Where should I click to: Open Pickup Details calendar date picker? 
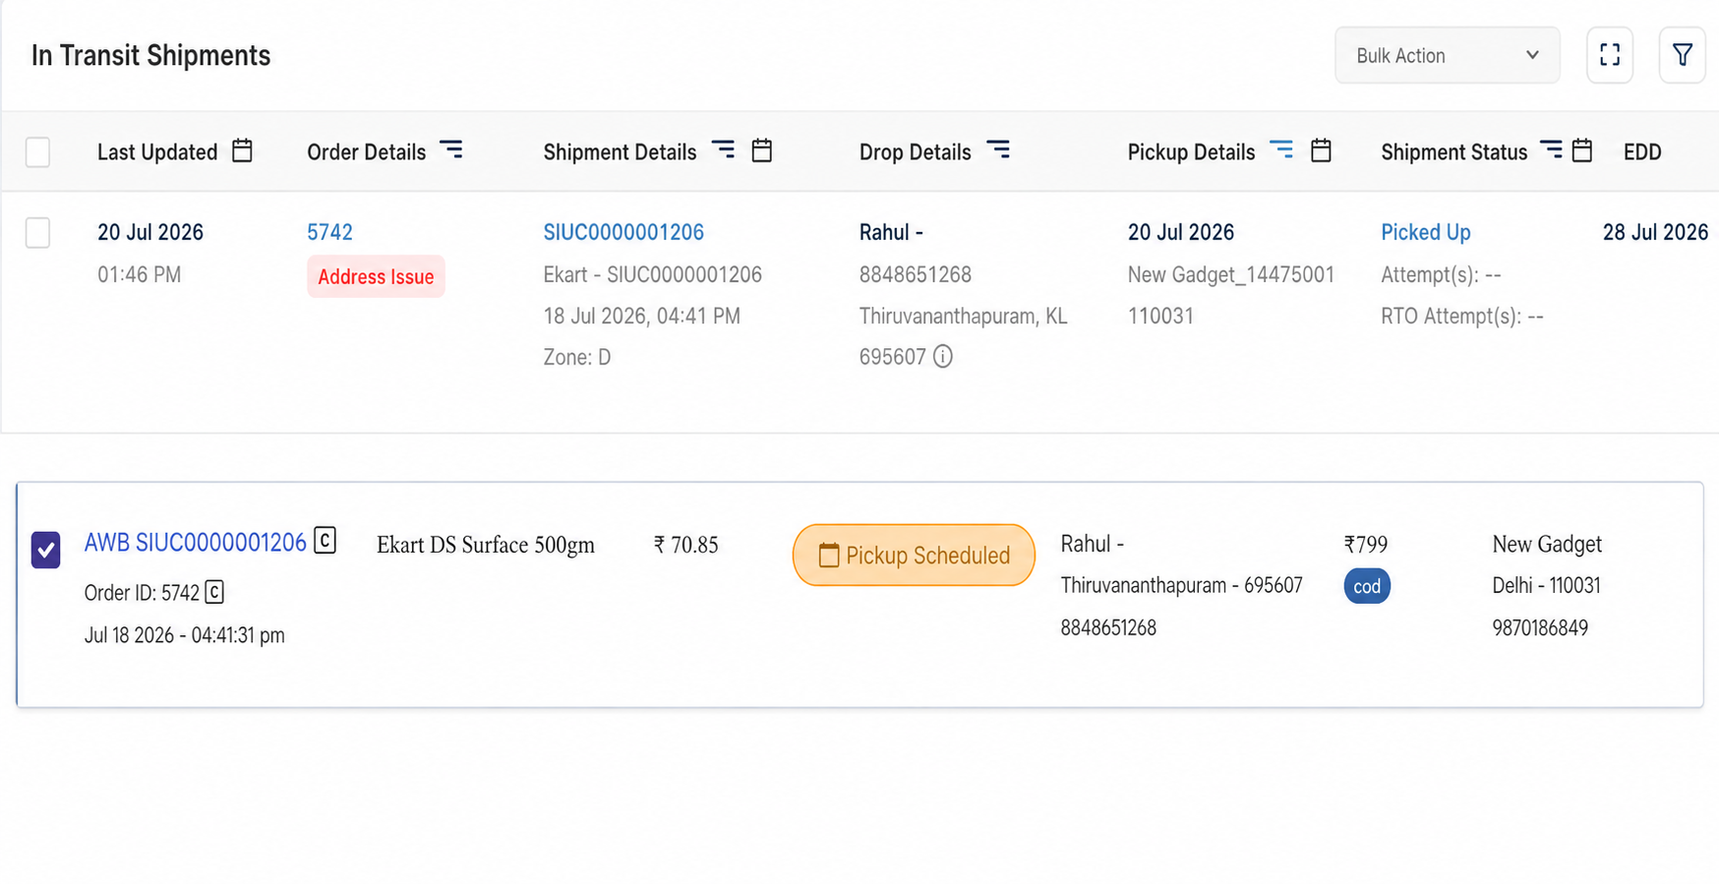point(1322,150)
